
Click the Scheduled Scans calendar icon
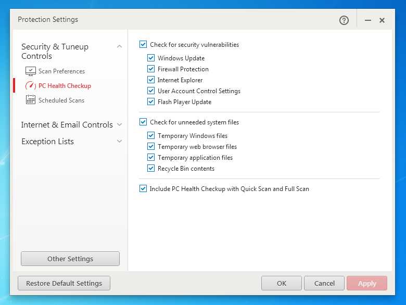(x=30, y=100)
